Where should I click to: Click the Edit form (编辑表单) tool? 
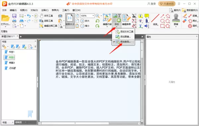click(x=126, y=20)
